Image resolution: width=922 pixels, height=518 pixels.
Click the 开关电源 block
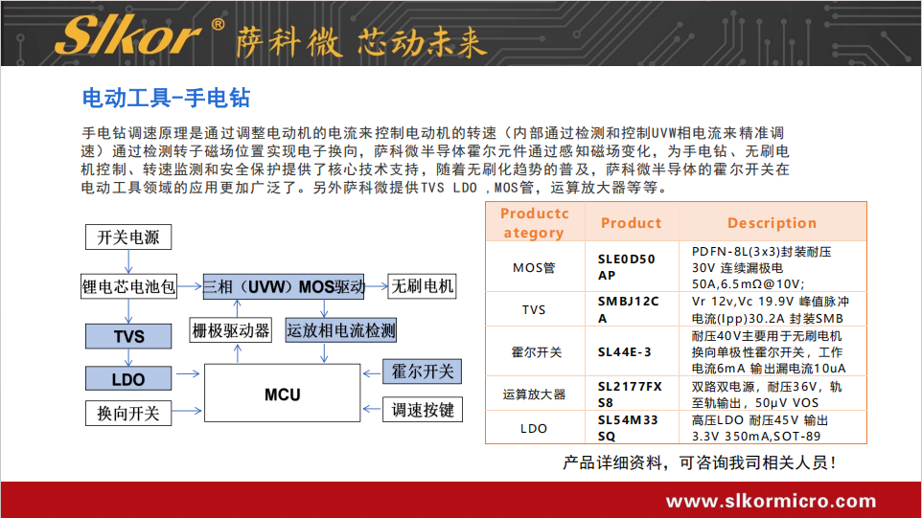pyautogui.click(x=128, y=237)
